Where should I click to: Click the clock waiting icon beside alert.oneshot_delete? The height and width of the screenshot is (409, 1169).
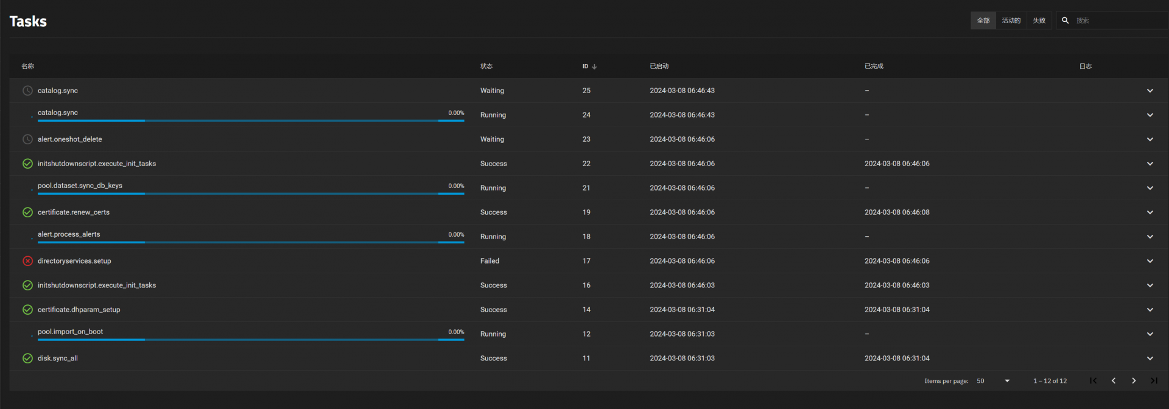tap(27, 139)
